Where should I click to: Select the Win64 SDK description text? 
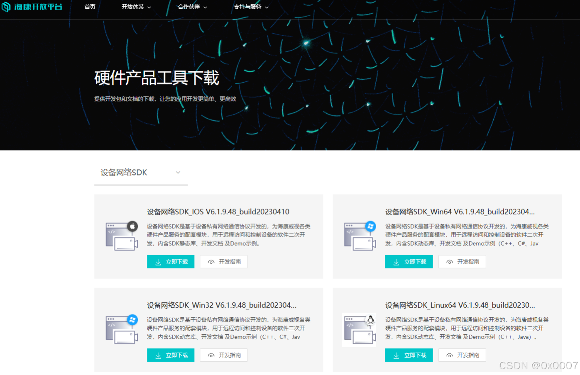coord(467,235)
